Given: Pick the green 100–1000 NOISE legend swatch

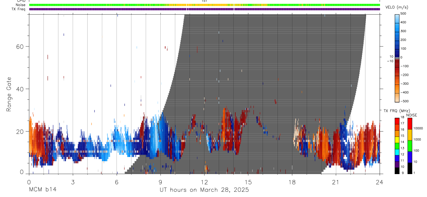Looking at the screenshot, I should (410, 146).
